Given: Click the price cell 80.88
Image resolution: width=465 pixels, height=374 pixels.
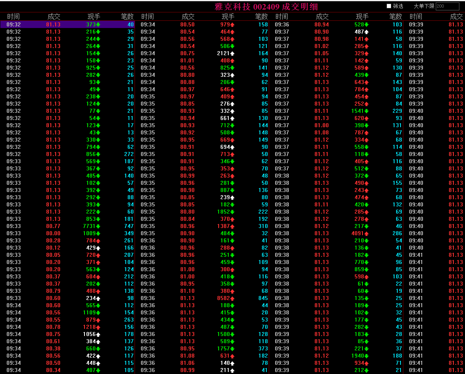Looking at the screenshot, I should (x=187, y=82).
